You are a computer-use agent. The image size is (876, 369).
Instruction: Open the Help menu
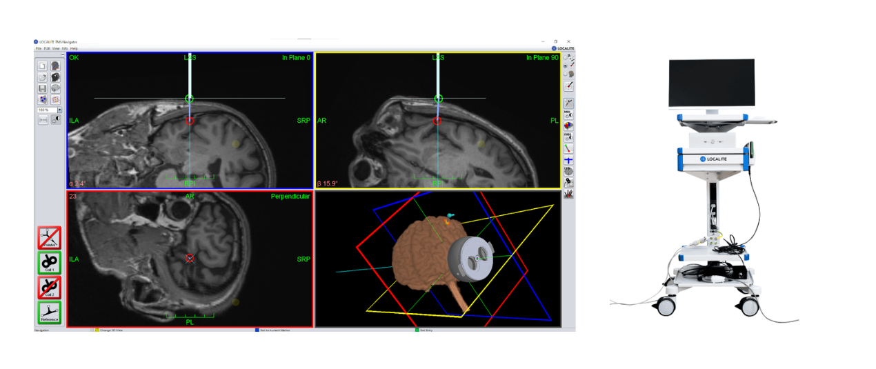pyautogui.click(x=74, y=48)
